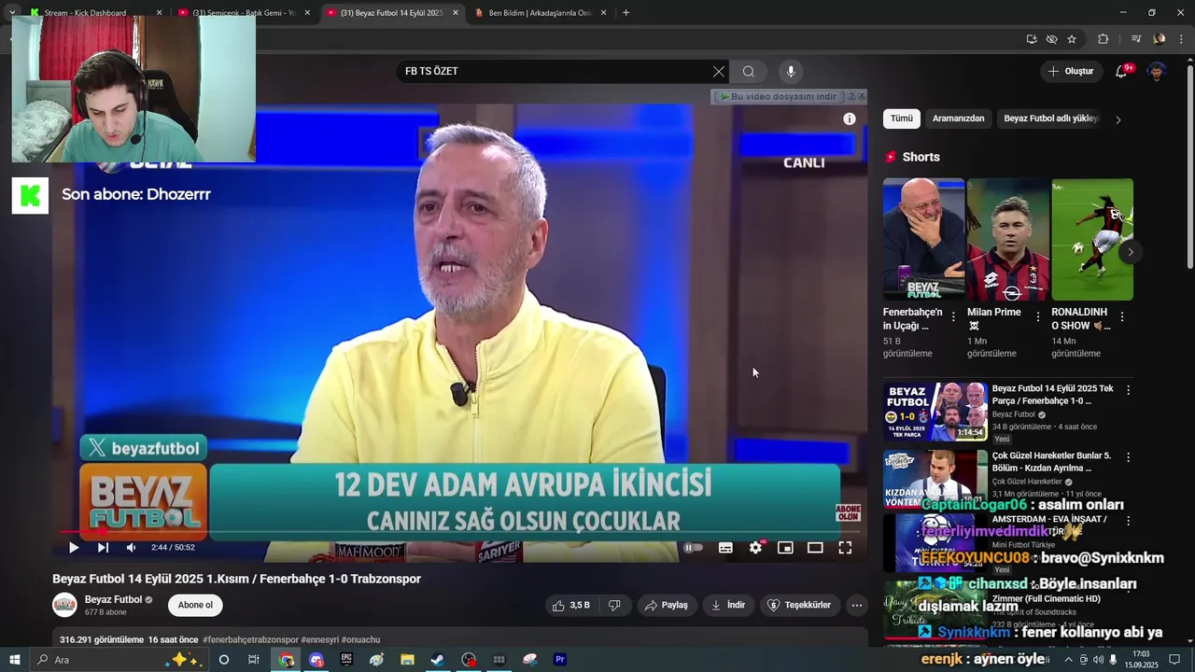
Task: Open options for RONALDINHO SHOW short
Action: [x=1122, y=317]
